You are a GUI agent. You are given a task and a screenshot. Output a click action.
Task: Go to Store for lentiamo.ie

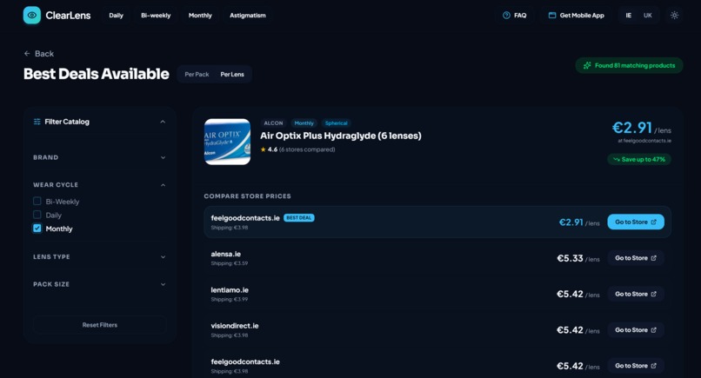(635, 294)
